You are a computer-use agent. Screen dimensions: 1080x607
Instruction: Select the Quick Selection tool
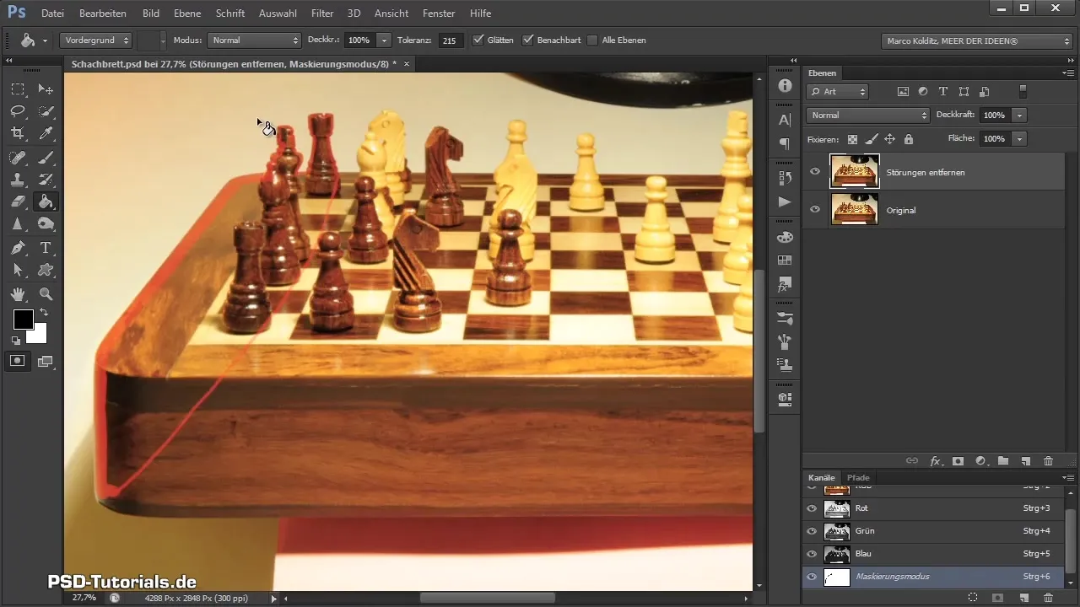pyautogui.click(x=46, y=111)
